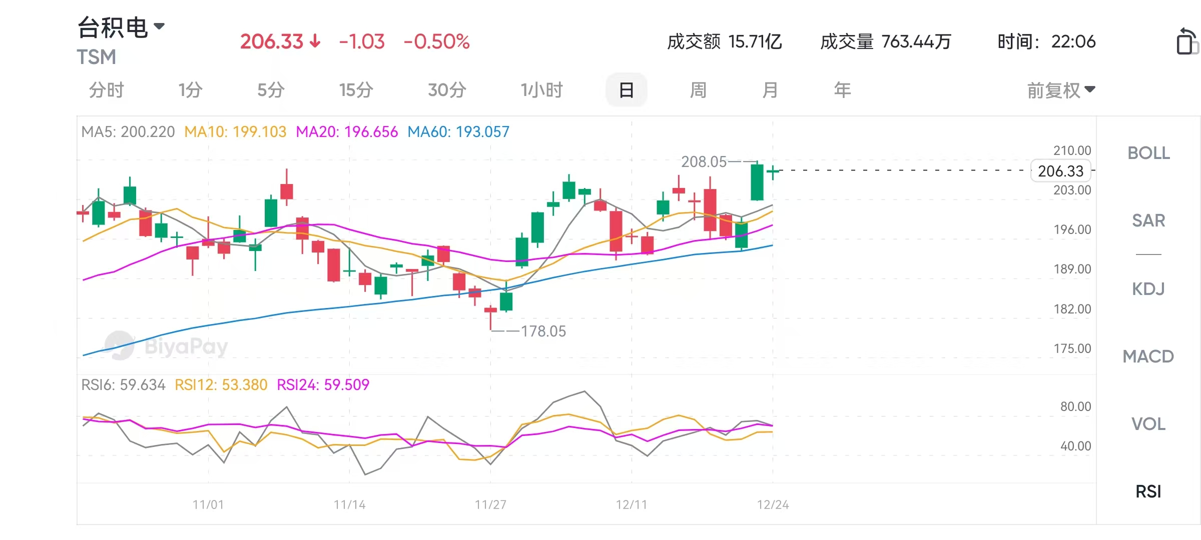Toggle the SAR indicator overlay

click(1148, 220)
